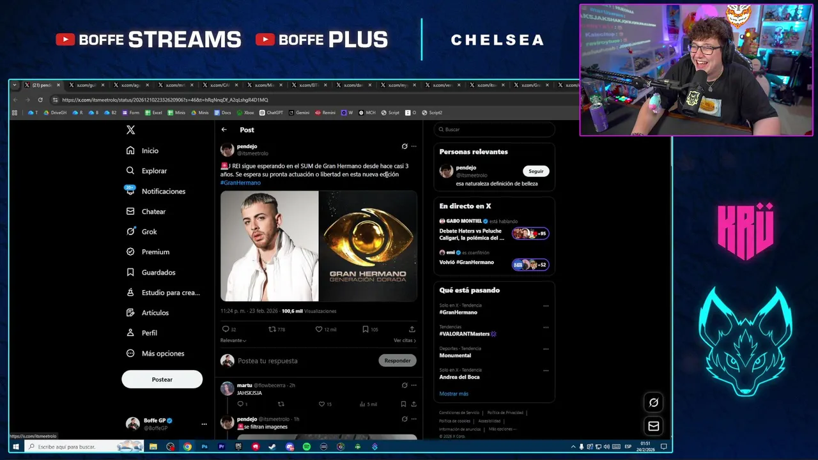Open the Xbox bookmark
The width and height of the screenshot is (818, 460).
point(245,112)
